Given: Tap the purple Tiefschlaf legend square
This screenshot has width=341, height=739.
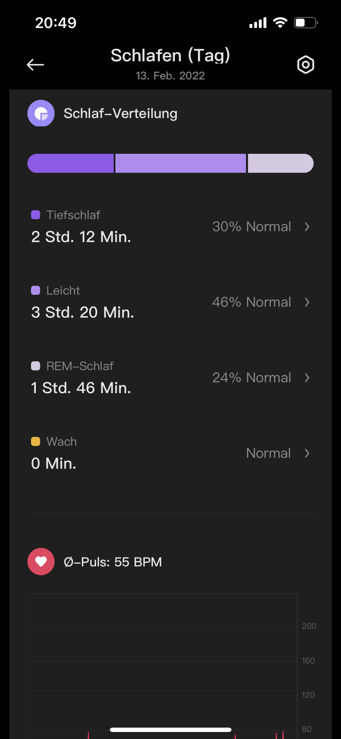Looking at the screenshot, I should coord(36,215).
